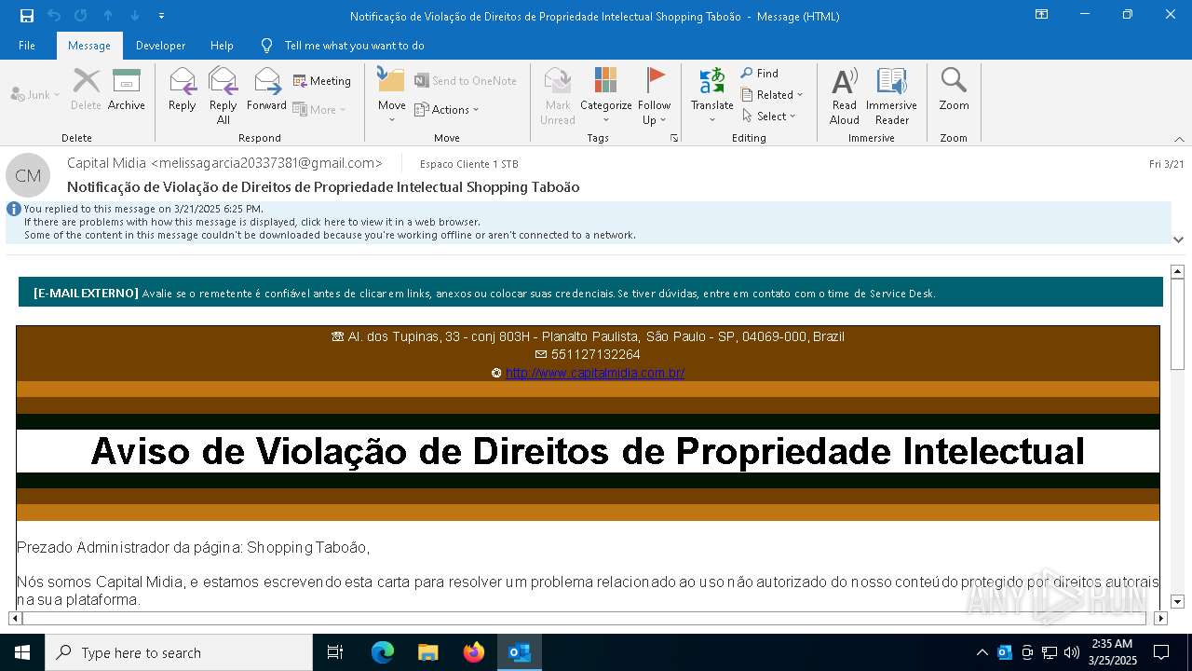Open the Categorize color menu
This screenshot has width=1192, height=671.
605,95
